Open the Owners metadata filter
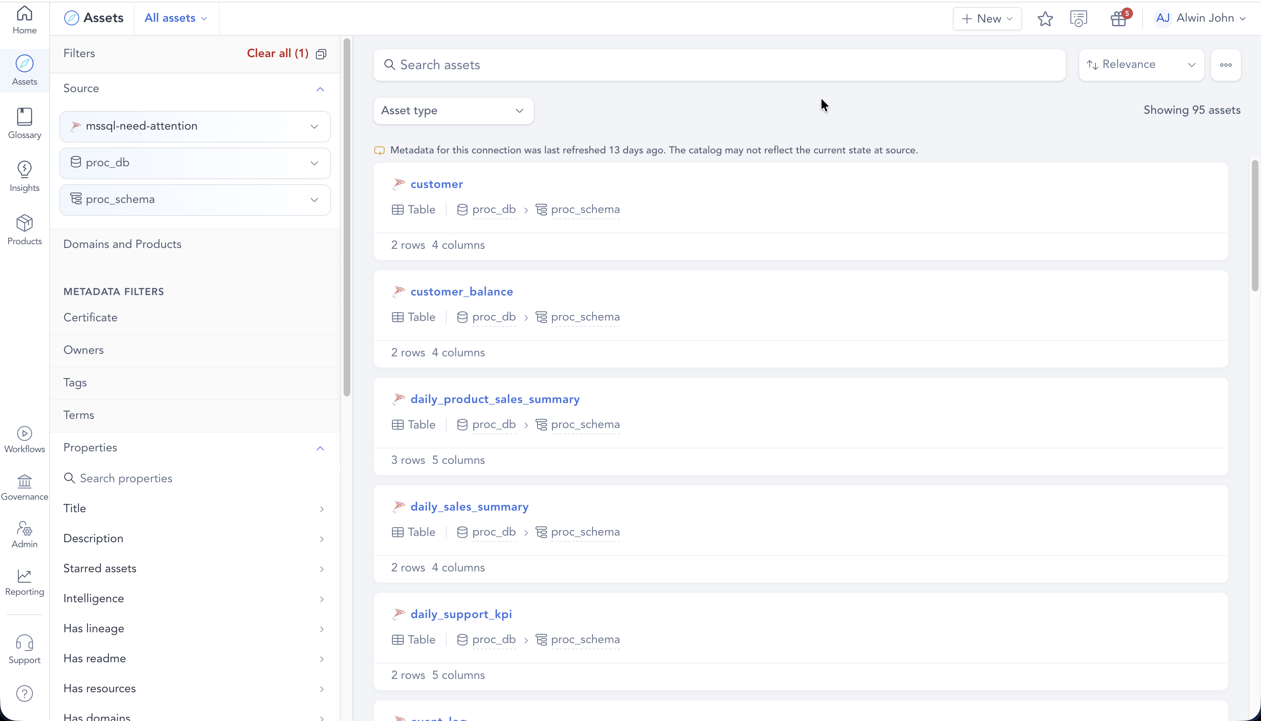 click(194, 350)
